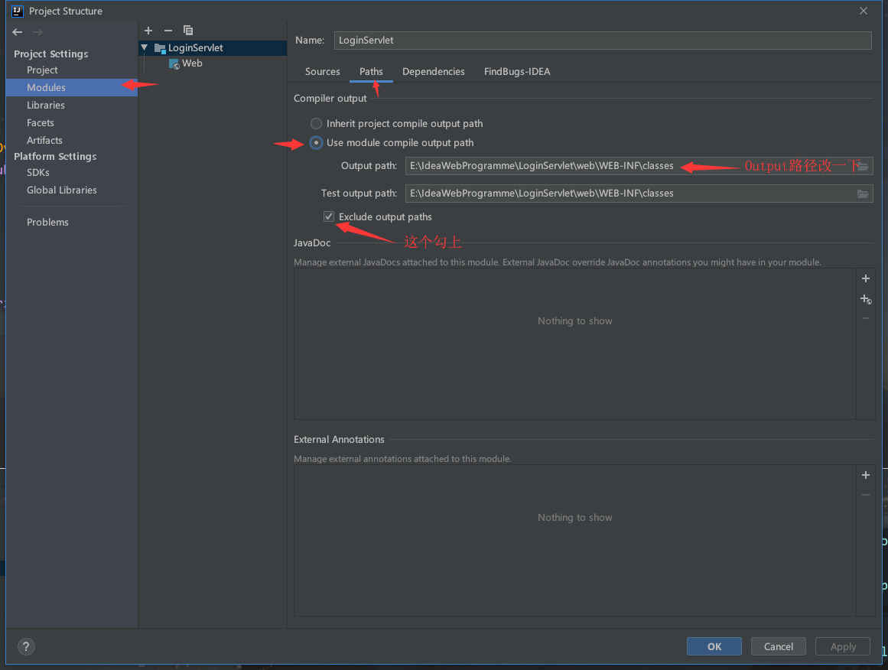The image size is (888, 670).
Task: Browse folder for Test output path
Action: tap(863, 194)
